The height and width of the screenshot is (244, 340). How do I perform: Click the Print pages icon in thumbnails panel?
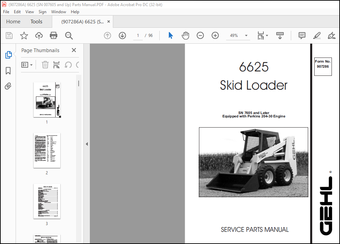click(x=56, y=65)
